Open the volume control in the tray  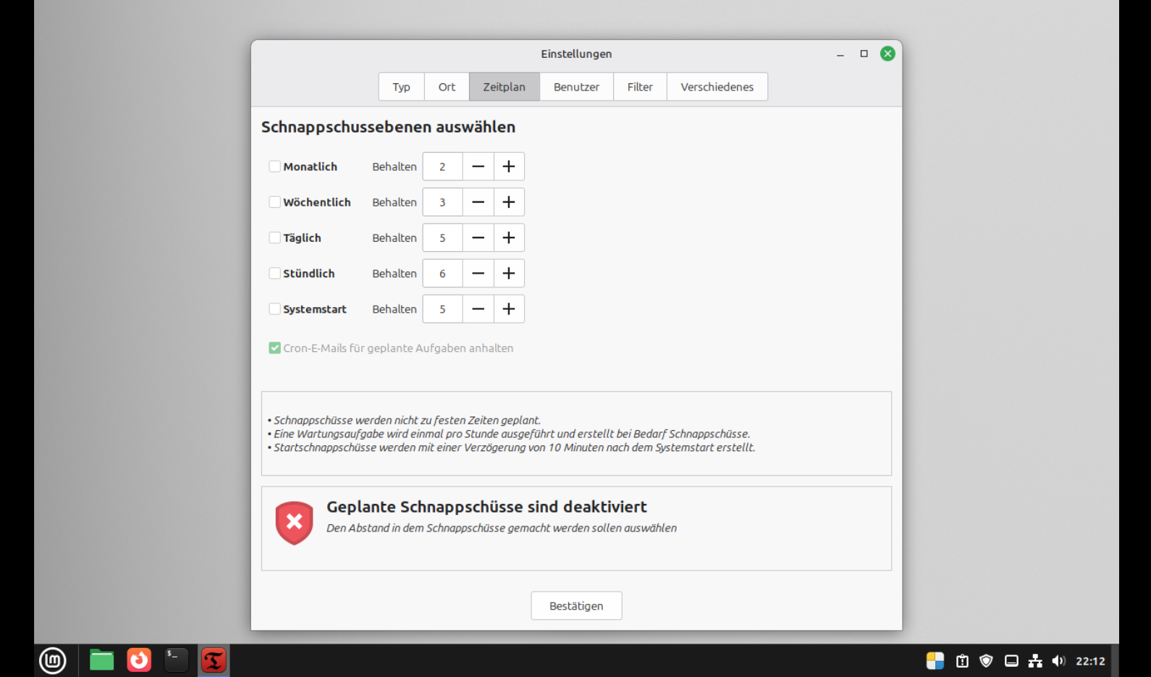[1058, 660]
